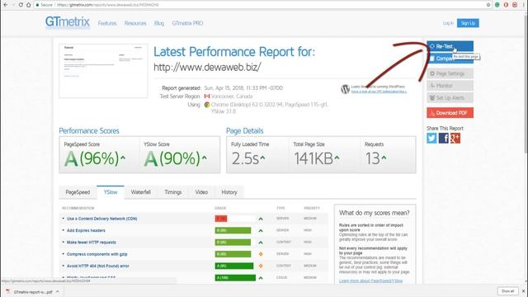Click Avoid HTTP 404 grade bar
Screen dimensions: 528x297
tap(234, 266)
